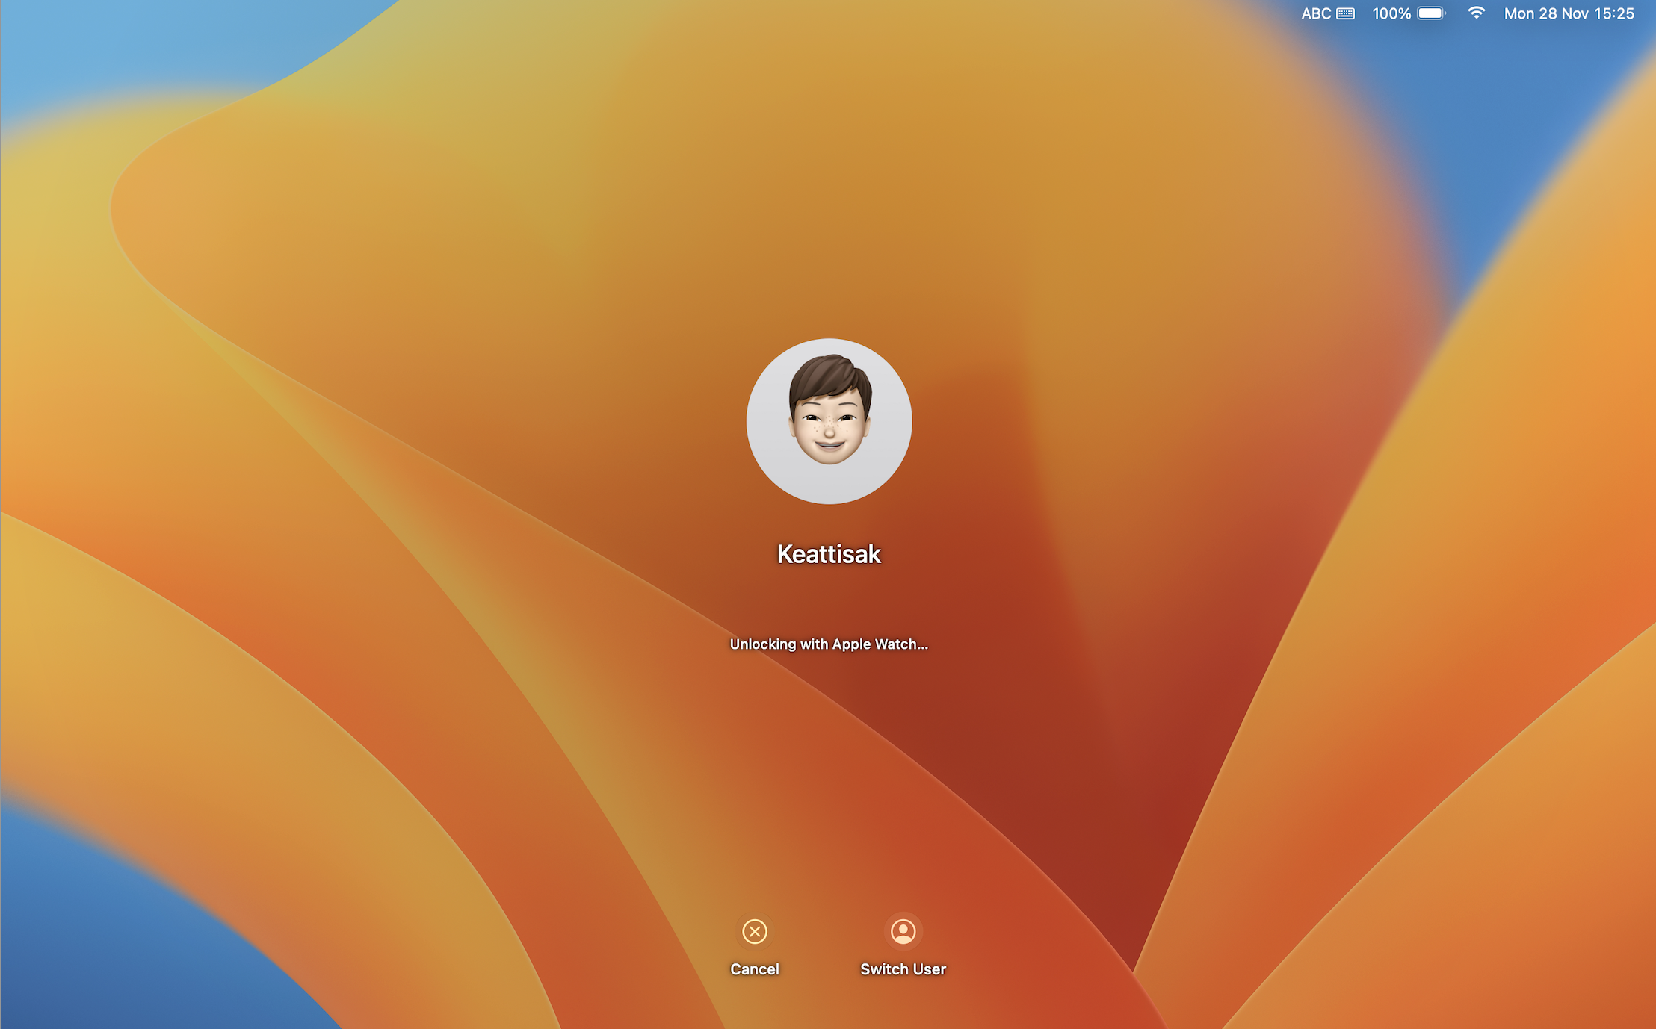
Task: Click the battery icon in menu bar
Action: [1431, 13]
